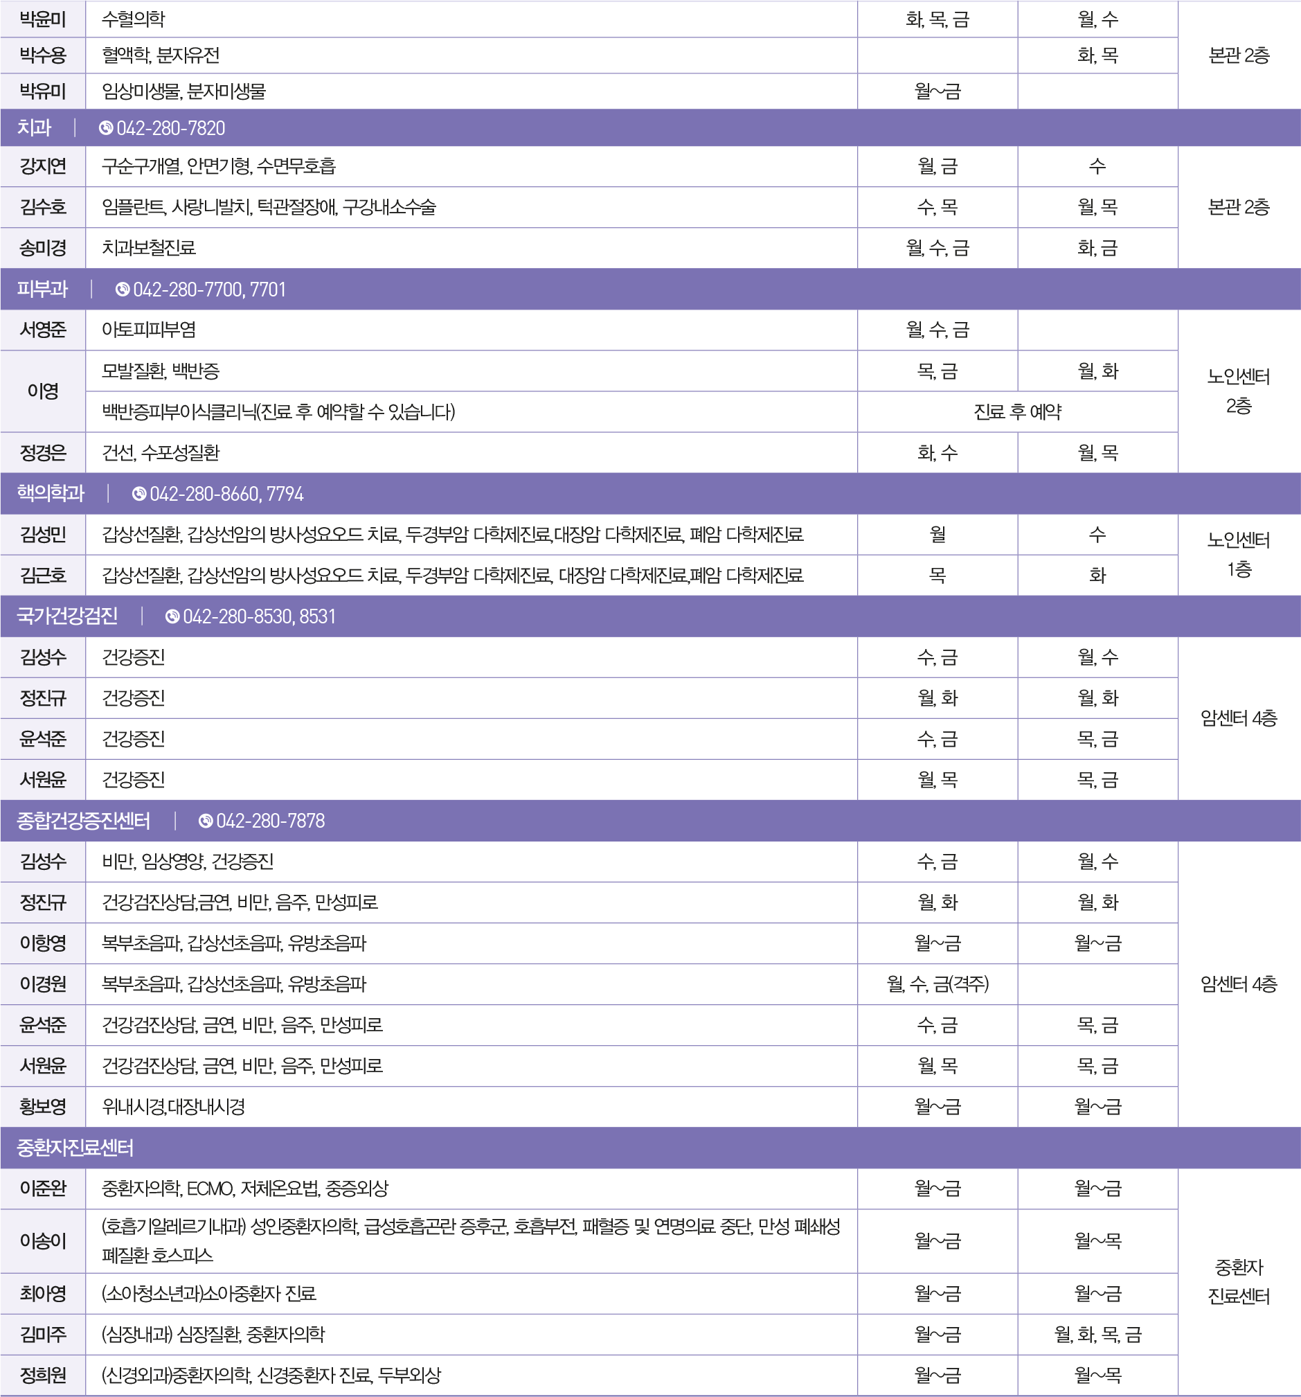Click phone number 042-280-8530, 8531
This screenshot has width=1301, height=1397.
(x=259, y=616)
